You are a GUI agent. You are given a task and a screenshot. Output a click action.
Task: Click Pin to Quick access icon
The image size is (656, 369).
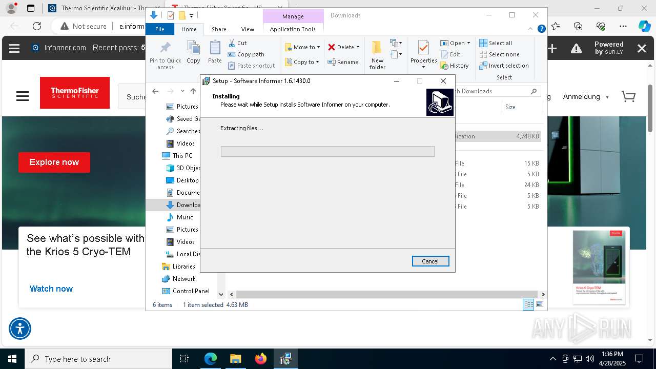pos(165,55)
